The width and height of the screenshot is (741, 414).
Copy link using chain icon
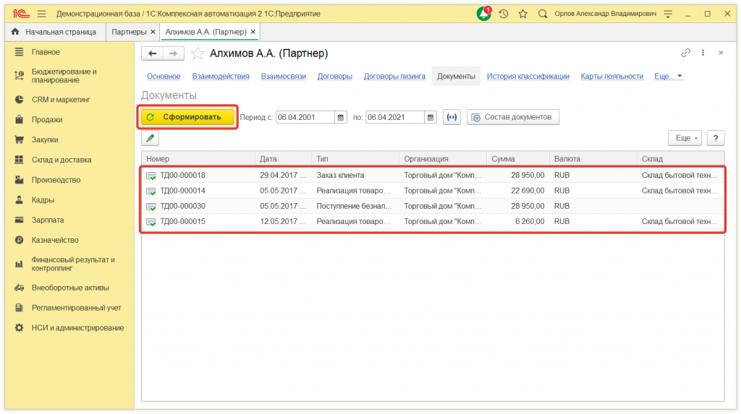coord(685,53)
